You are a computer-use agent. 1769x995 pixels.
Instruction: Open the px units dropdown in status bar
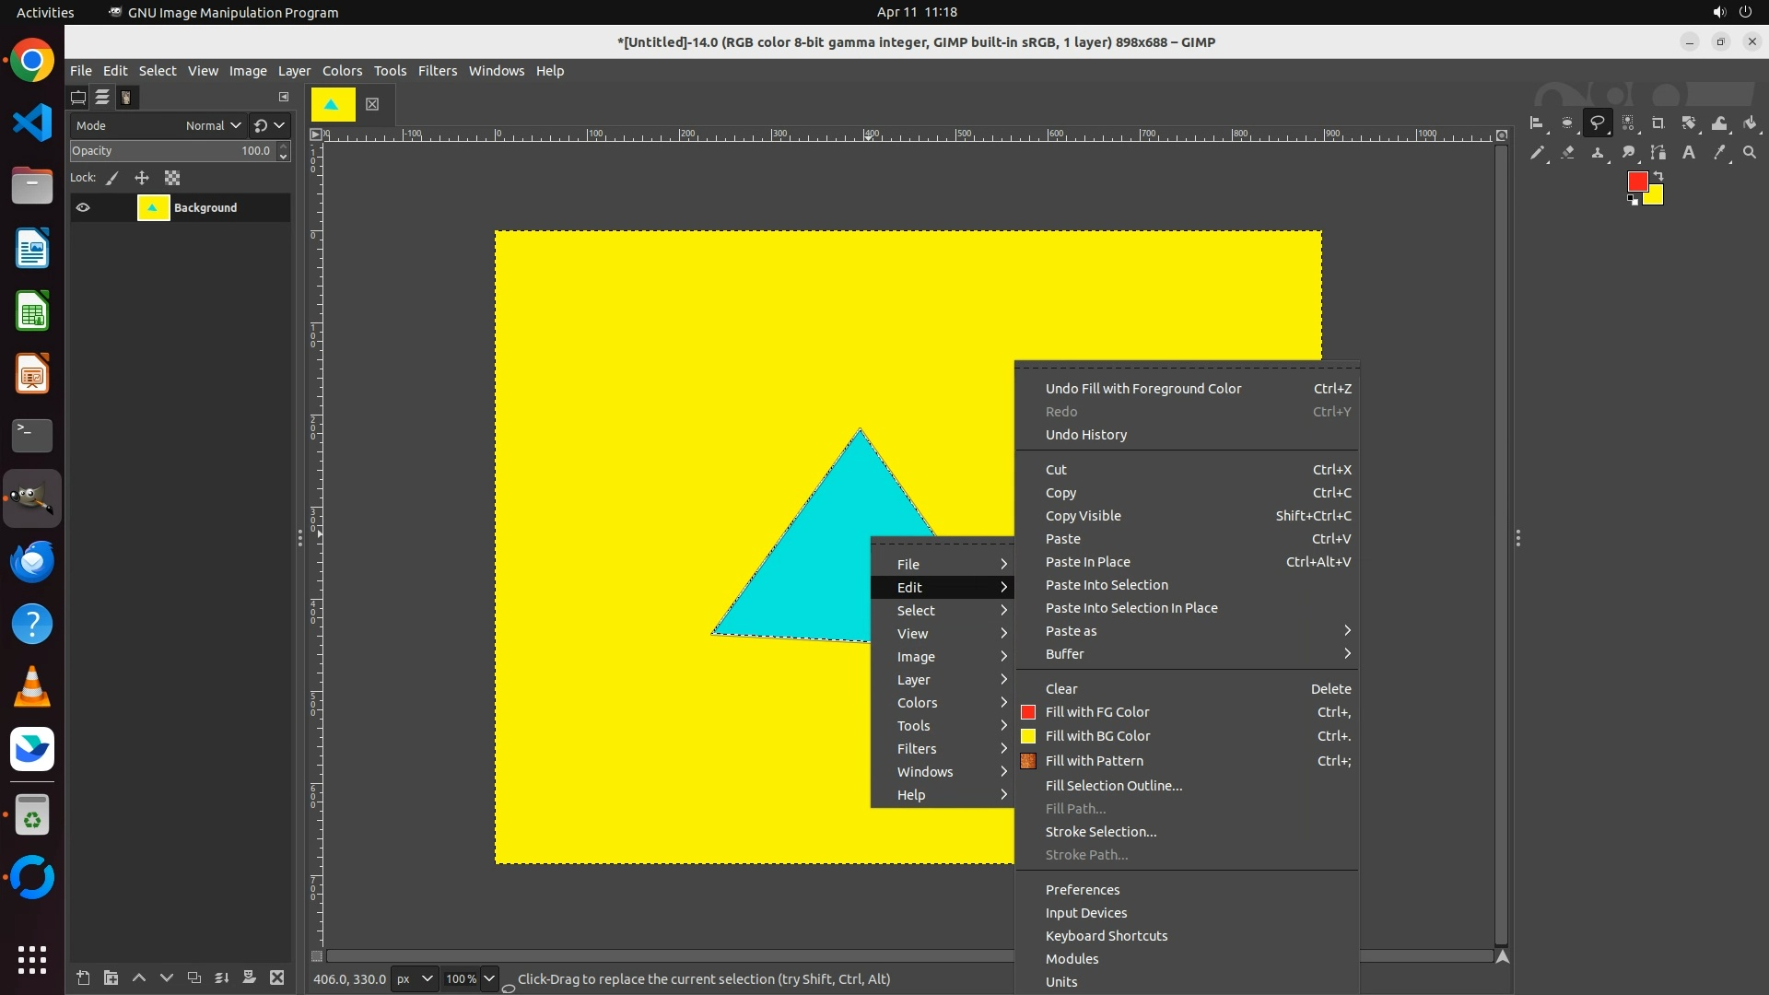[x=414, y=979]
